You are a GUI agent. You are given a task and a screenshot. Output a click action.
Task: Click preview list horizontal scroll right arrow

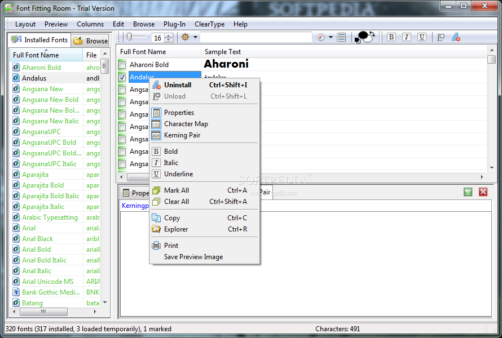pyautogui.click(x=482, y=177)
